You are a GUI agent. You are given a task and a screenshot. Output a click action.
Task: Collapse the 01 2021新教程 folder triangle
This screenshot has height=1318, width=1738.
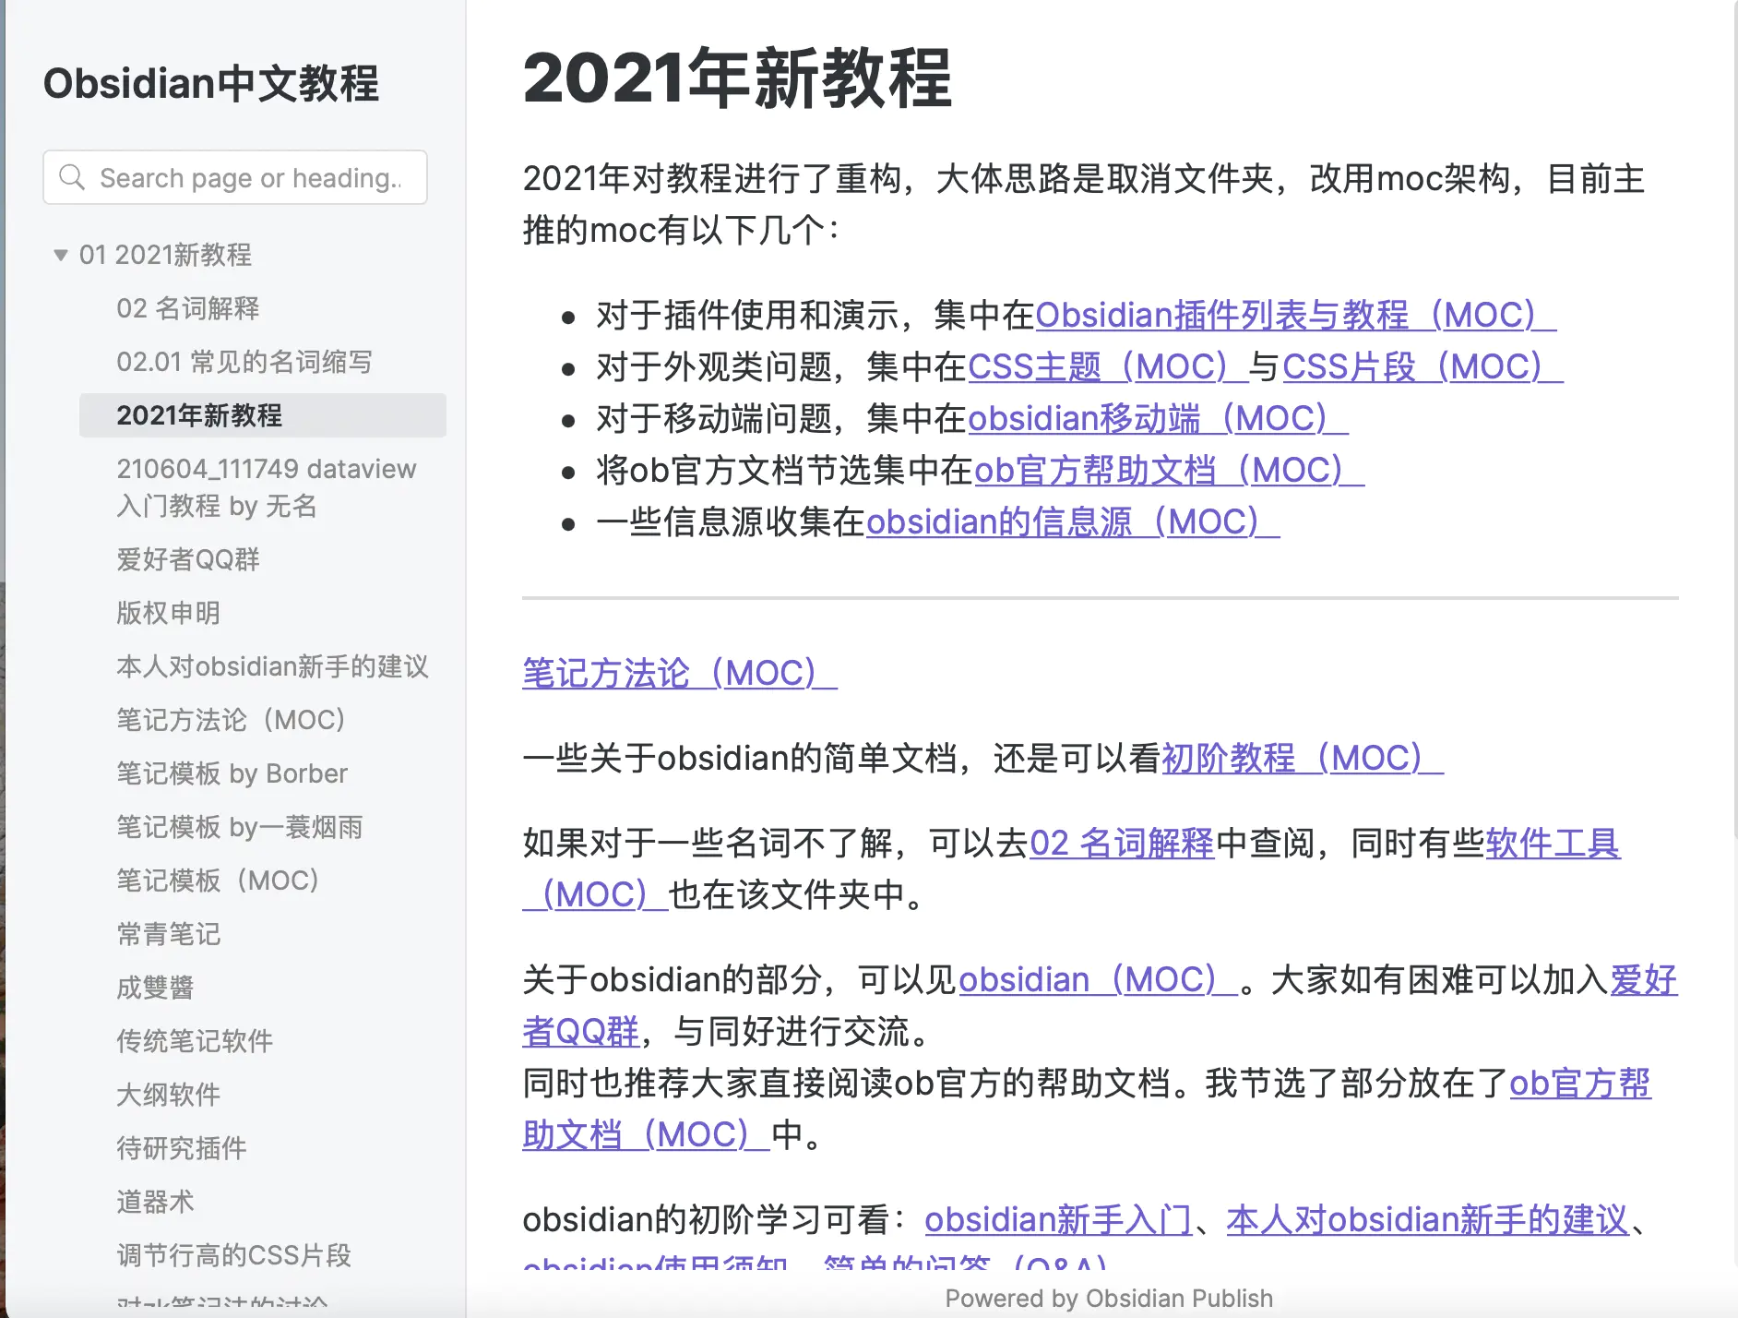(61, 255)
